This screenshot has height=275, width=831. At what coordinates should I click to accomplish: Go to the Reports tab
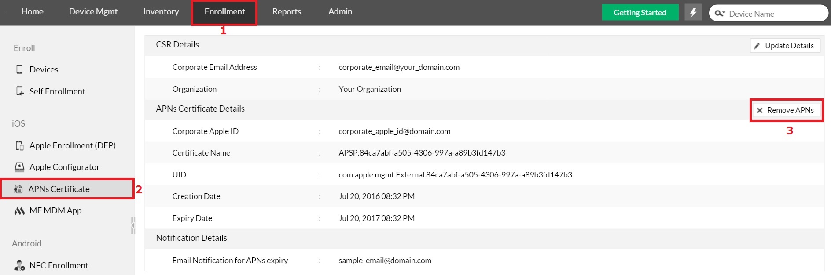tap(287, 12)
